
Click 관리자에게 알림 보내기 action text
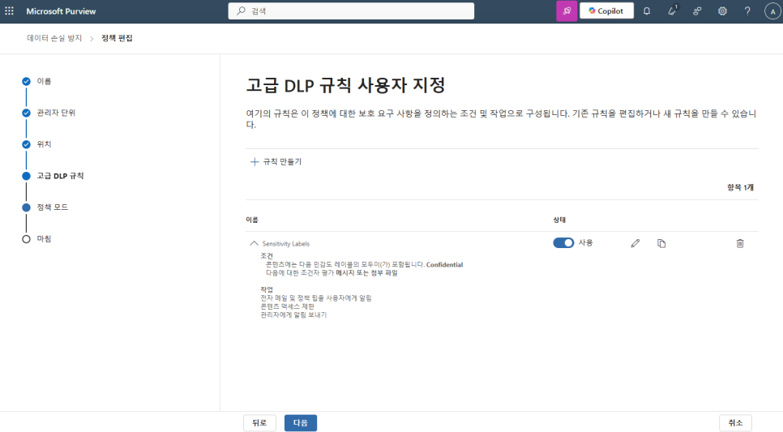tap(293, 314)
